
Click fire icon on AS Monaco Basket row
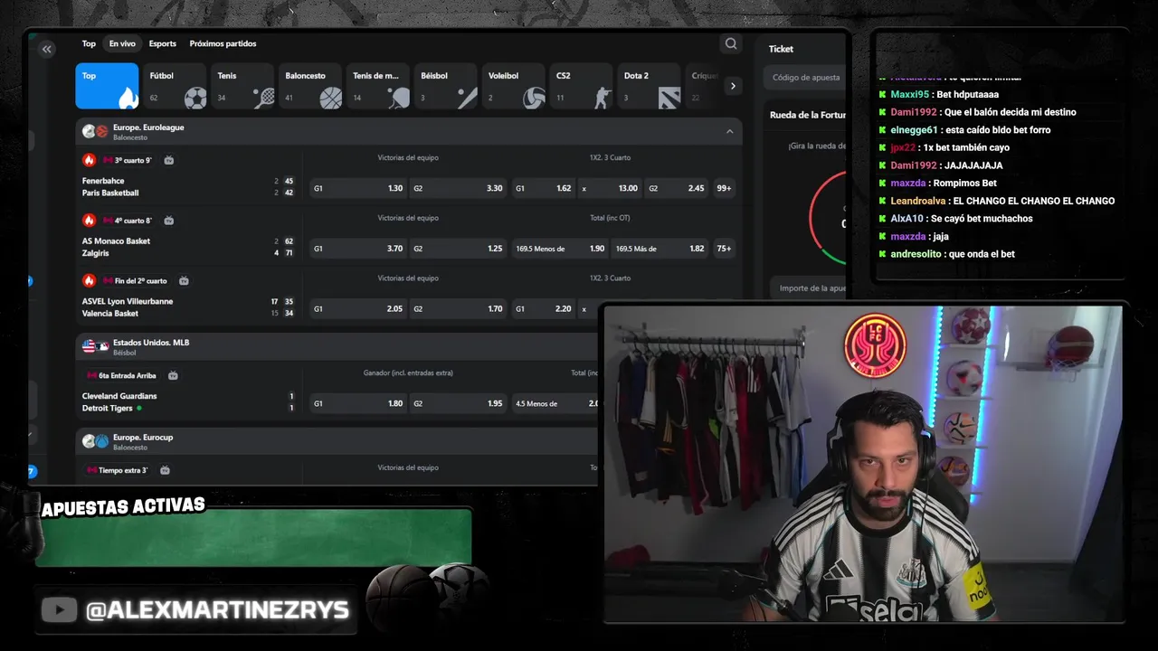point(89,220)
